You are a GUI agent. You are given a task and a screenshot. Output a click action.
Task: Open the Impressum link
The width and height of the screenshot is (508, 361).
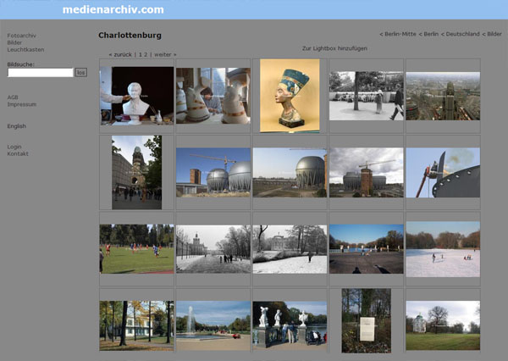pos(21,104)
